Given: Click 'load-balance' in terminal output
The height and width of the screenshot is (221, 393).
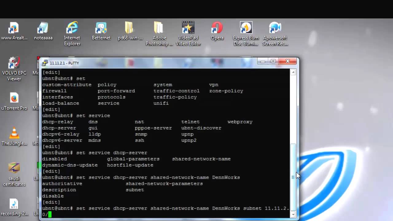Looking at the screenshot, I should [x=60, y=103].
